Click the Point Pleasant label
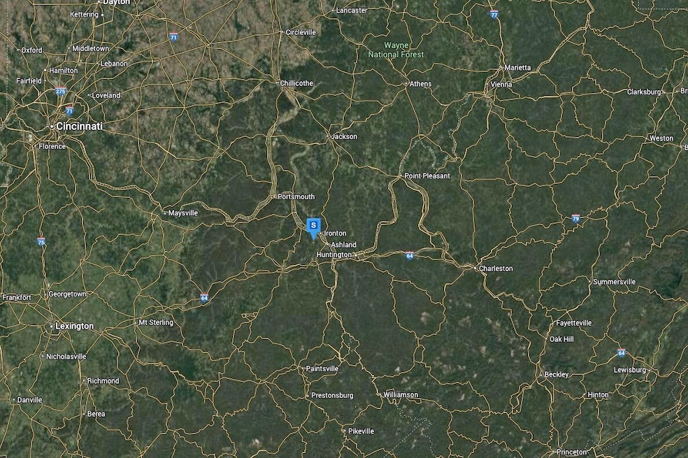The width and height of the screenshot is (688, 458). pos(427,176)
